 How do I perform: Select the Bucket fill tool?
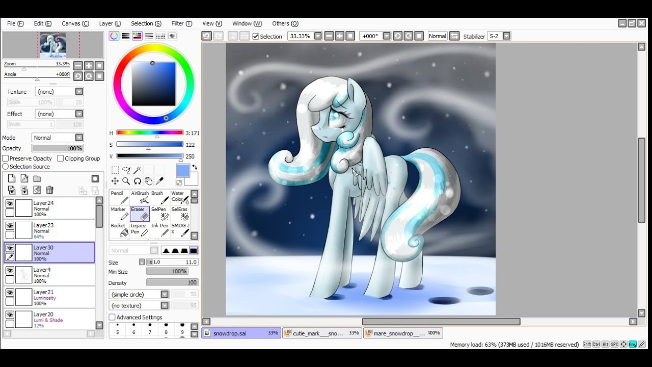[x=119, y=229]
